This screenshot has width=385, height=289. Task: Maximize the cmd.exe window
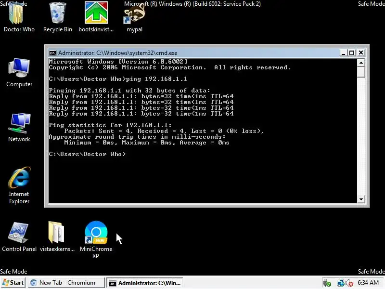point(352,53)
